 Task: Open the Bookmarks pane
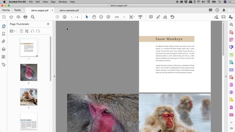pyautogui.click(x=4, y=34)
